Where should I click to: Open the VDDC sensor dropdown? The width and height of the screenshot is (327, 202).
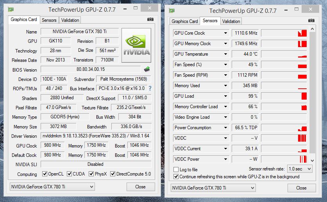[x=225, y=138]
